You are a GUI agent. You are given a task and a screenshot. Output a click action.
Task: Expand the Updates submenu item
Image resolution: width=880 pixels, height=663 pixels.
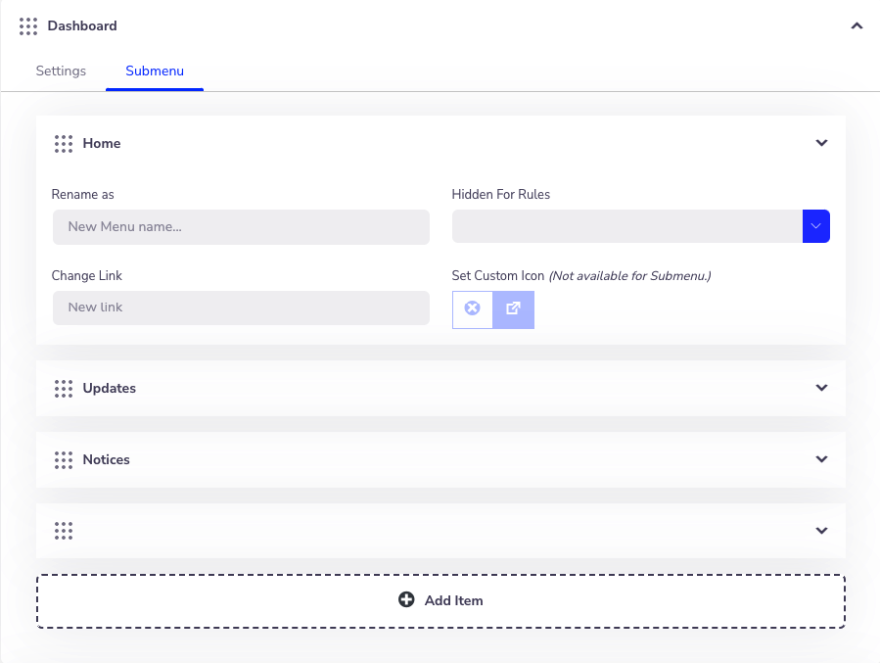point(821,388)
